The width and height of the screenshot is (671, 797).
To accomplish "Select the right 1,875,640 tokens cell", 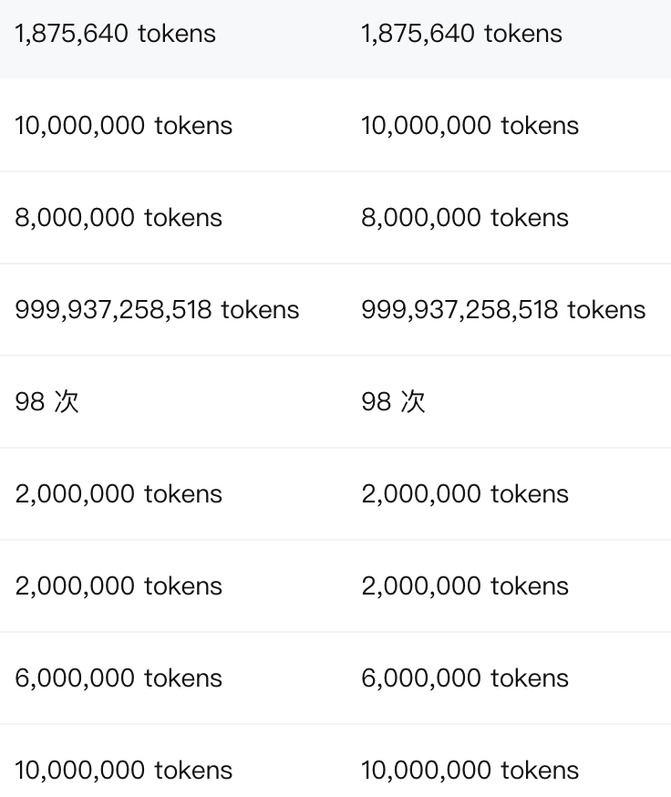I will tap(461, 34).
